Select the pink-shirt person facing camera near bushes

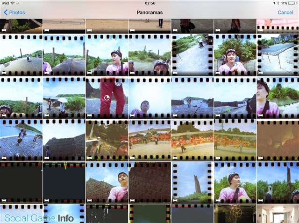pos(235,55)
